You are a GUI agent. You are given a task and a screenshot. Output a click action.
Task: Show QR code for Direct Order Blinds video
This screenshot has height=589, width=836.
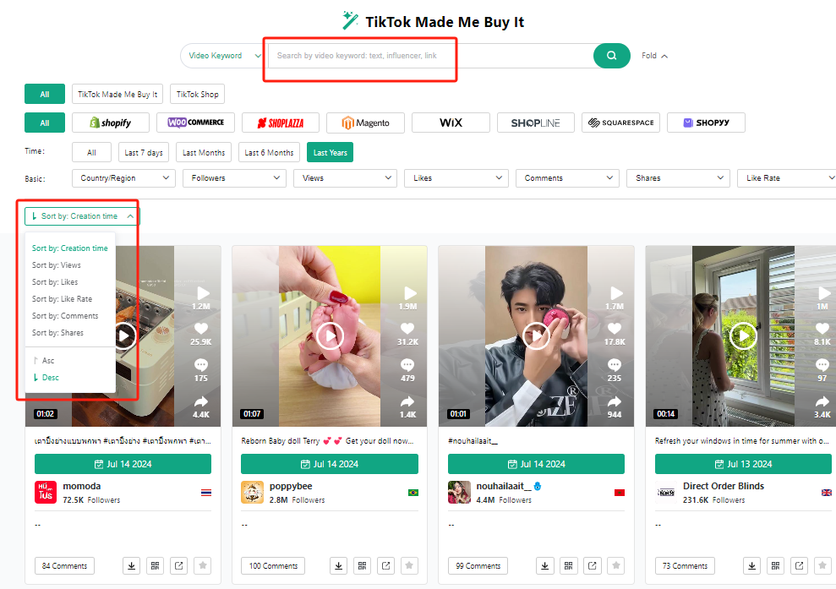pos(775,565)
